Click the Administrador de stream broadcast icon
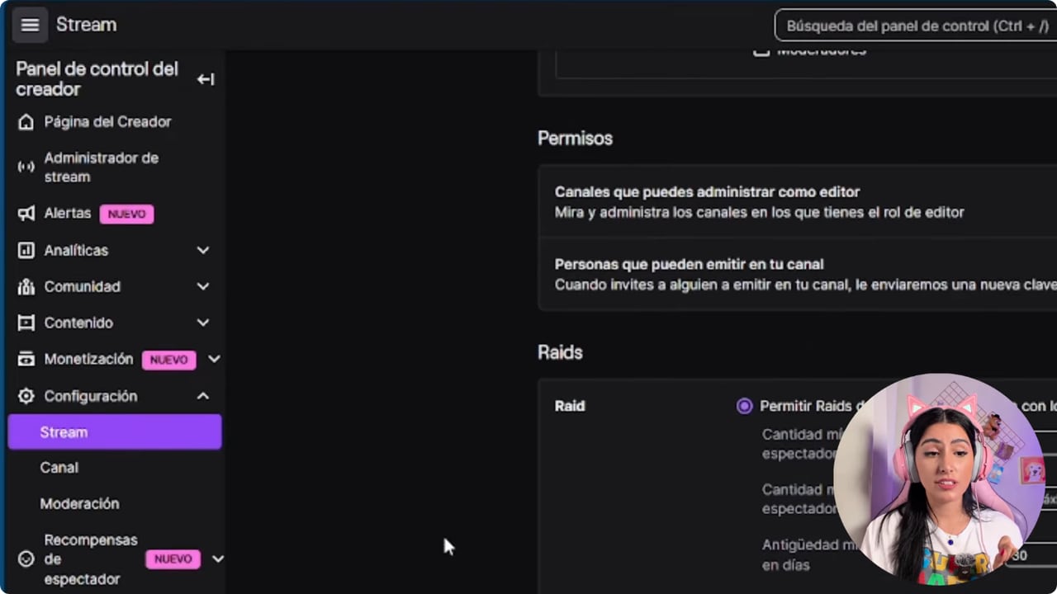 pyautogui.click(x=26, y=167)
